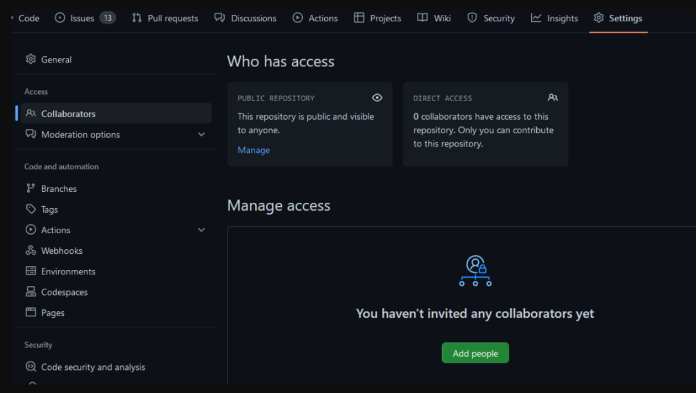Click the Security shield icon in top navigation
This screenshot has width=696, height=393.
pyautogui.click(x=472, y=18)
